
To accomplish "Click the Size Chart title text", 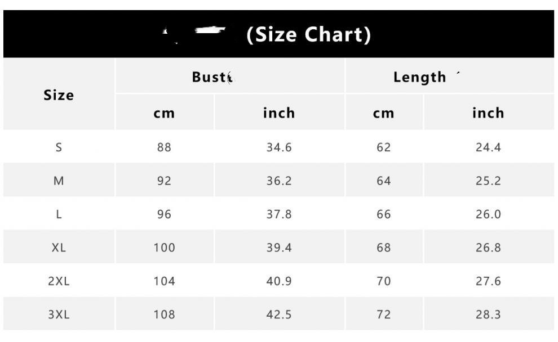I will pos(309,35).
